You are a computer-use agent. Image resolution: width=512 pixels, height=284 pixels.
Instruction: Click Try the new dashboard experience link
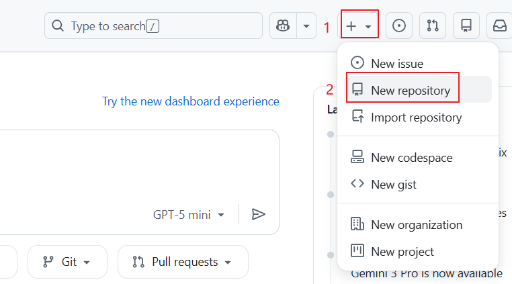click(x=190, y=101)
